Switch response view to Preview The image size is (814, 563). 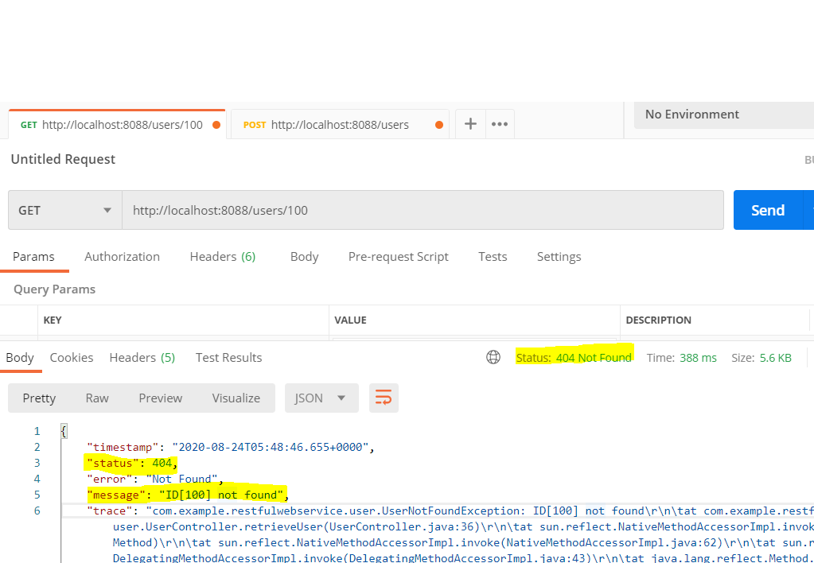pos(161,398)
